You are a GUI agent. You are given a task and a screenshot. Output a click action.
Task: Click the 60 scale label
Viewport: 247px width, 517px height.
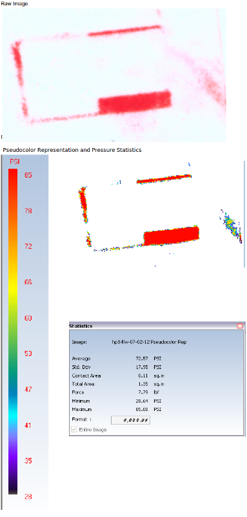[x=28, y=318]
